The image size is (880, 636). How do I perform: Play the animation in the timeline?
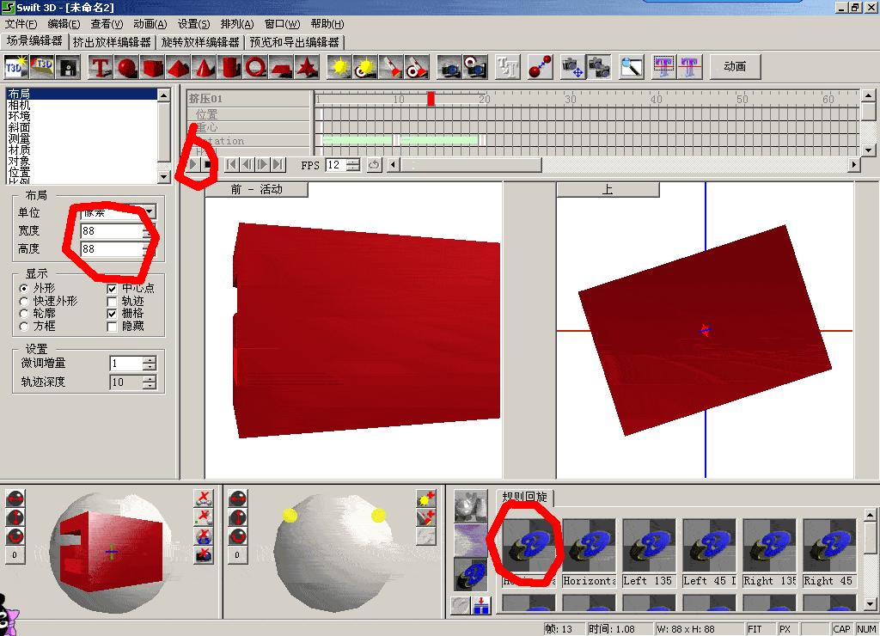tap(193, 165)
